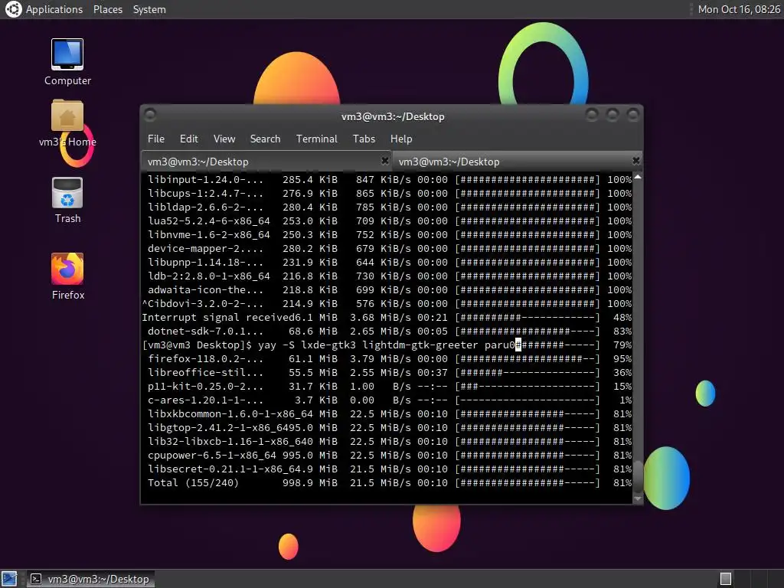The height and width of the screenshot is (588, 784).
Task: Click the 'libinput-1.24.0-...' entry
Action: pyautogui.click(x=205, y=179)
